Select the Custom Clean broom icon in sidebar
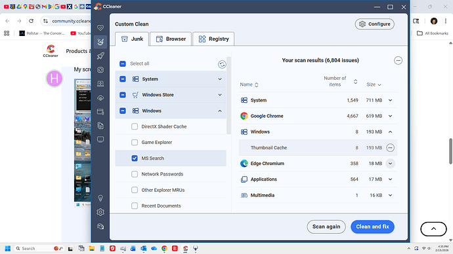 [100, 42]
